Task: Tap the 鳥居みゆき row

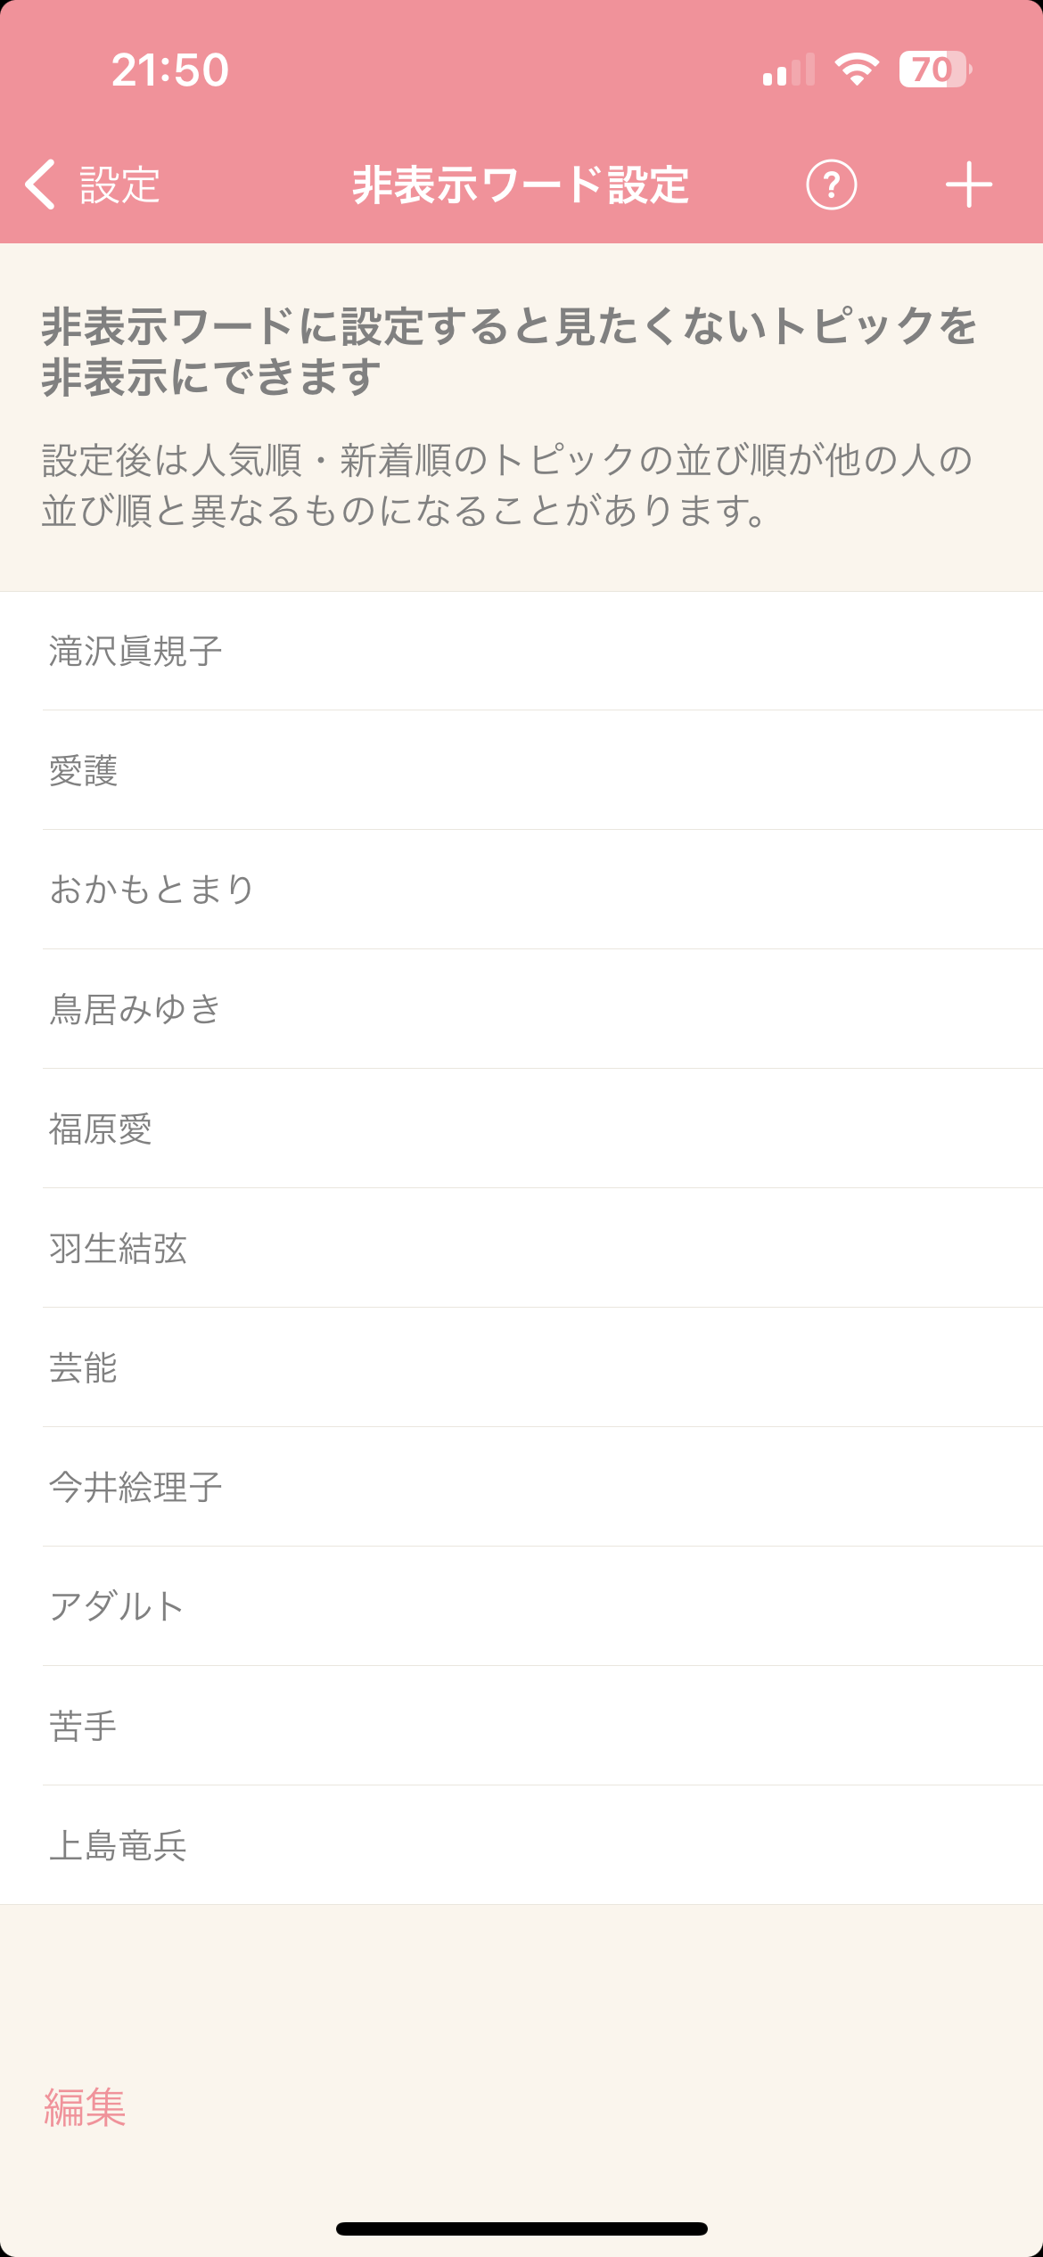Action: 521,1009
